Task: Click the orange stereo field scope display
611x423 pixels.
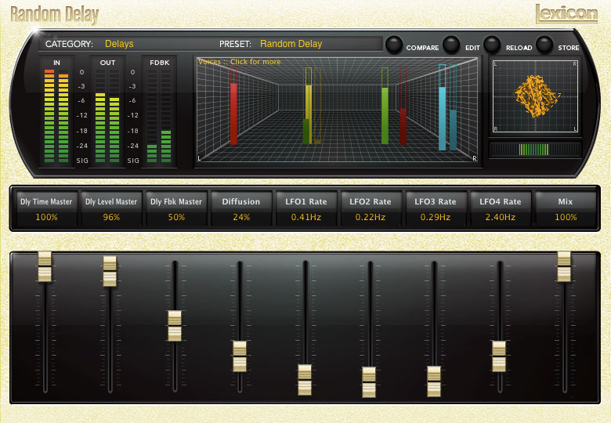Action: pyautogui.click(x=535, y=95)
